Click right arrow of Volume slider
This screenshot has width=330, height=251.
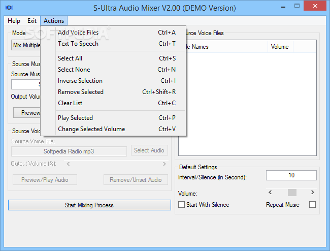313,193
